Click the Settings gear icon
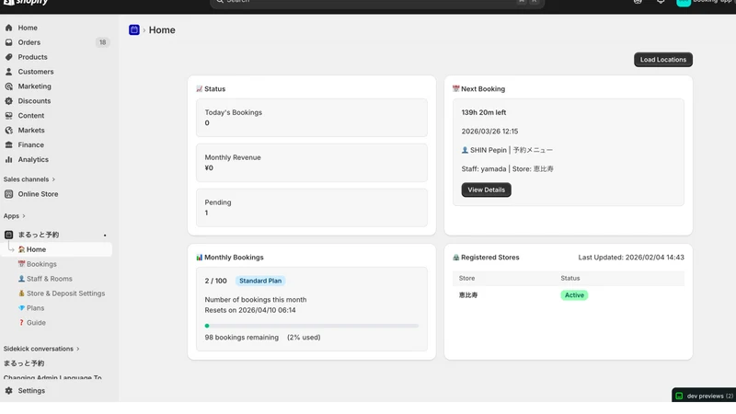This screenshot has height=414, width=736. coord(8,390)
